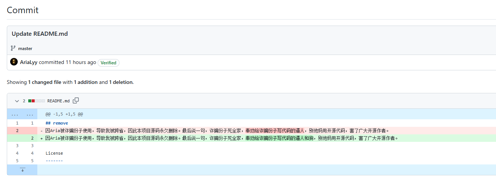The width and height of the screenshot is (496, 181).
Task: Click the "License" line in the diff
Action: 54,153
